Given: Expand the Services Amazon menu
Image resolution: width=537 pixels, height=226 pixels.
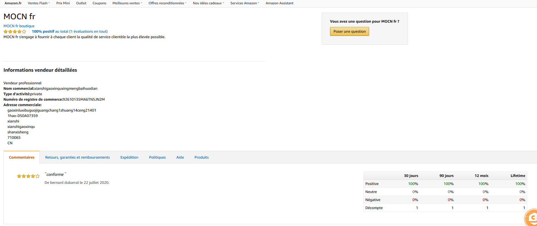Looking at the screenshot, I should pyautogui.click(x=245, y=3).
